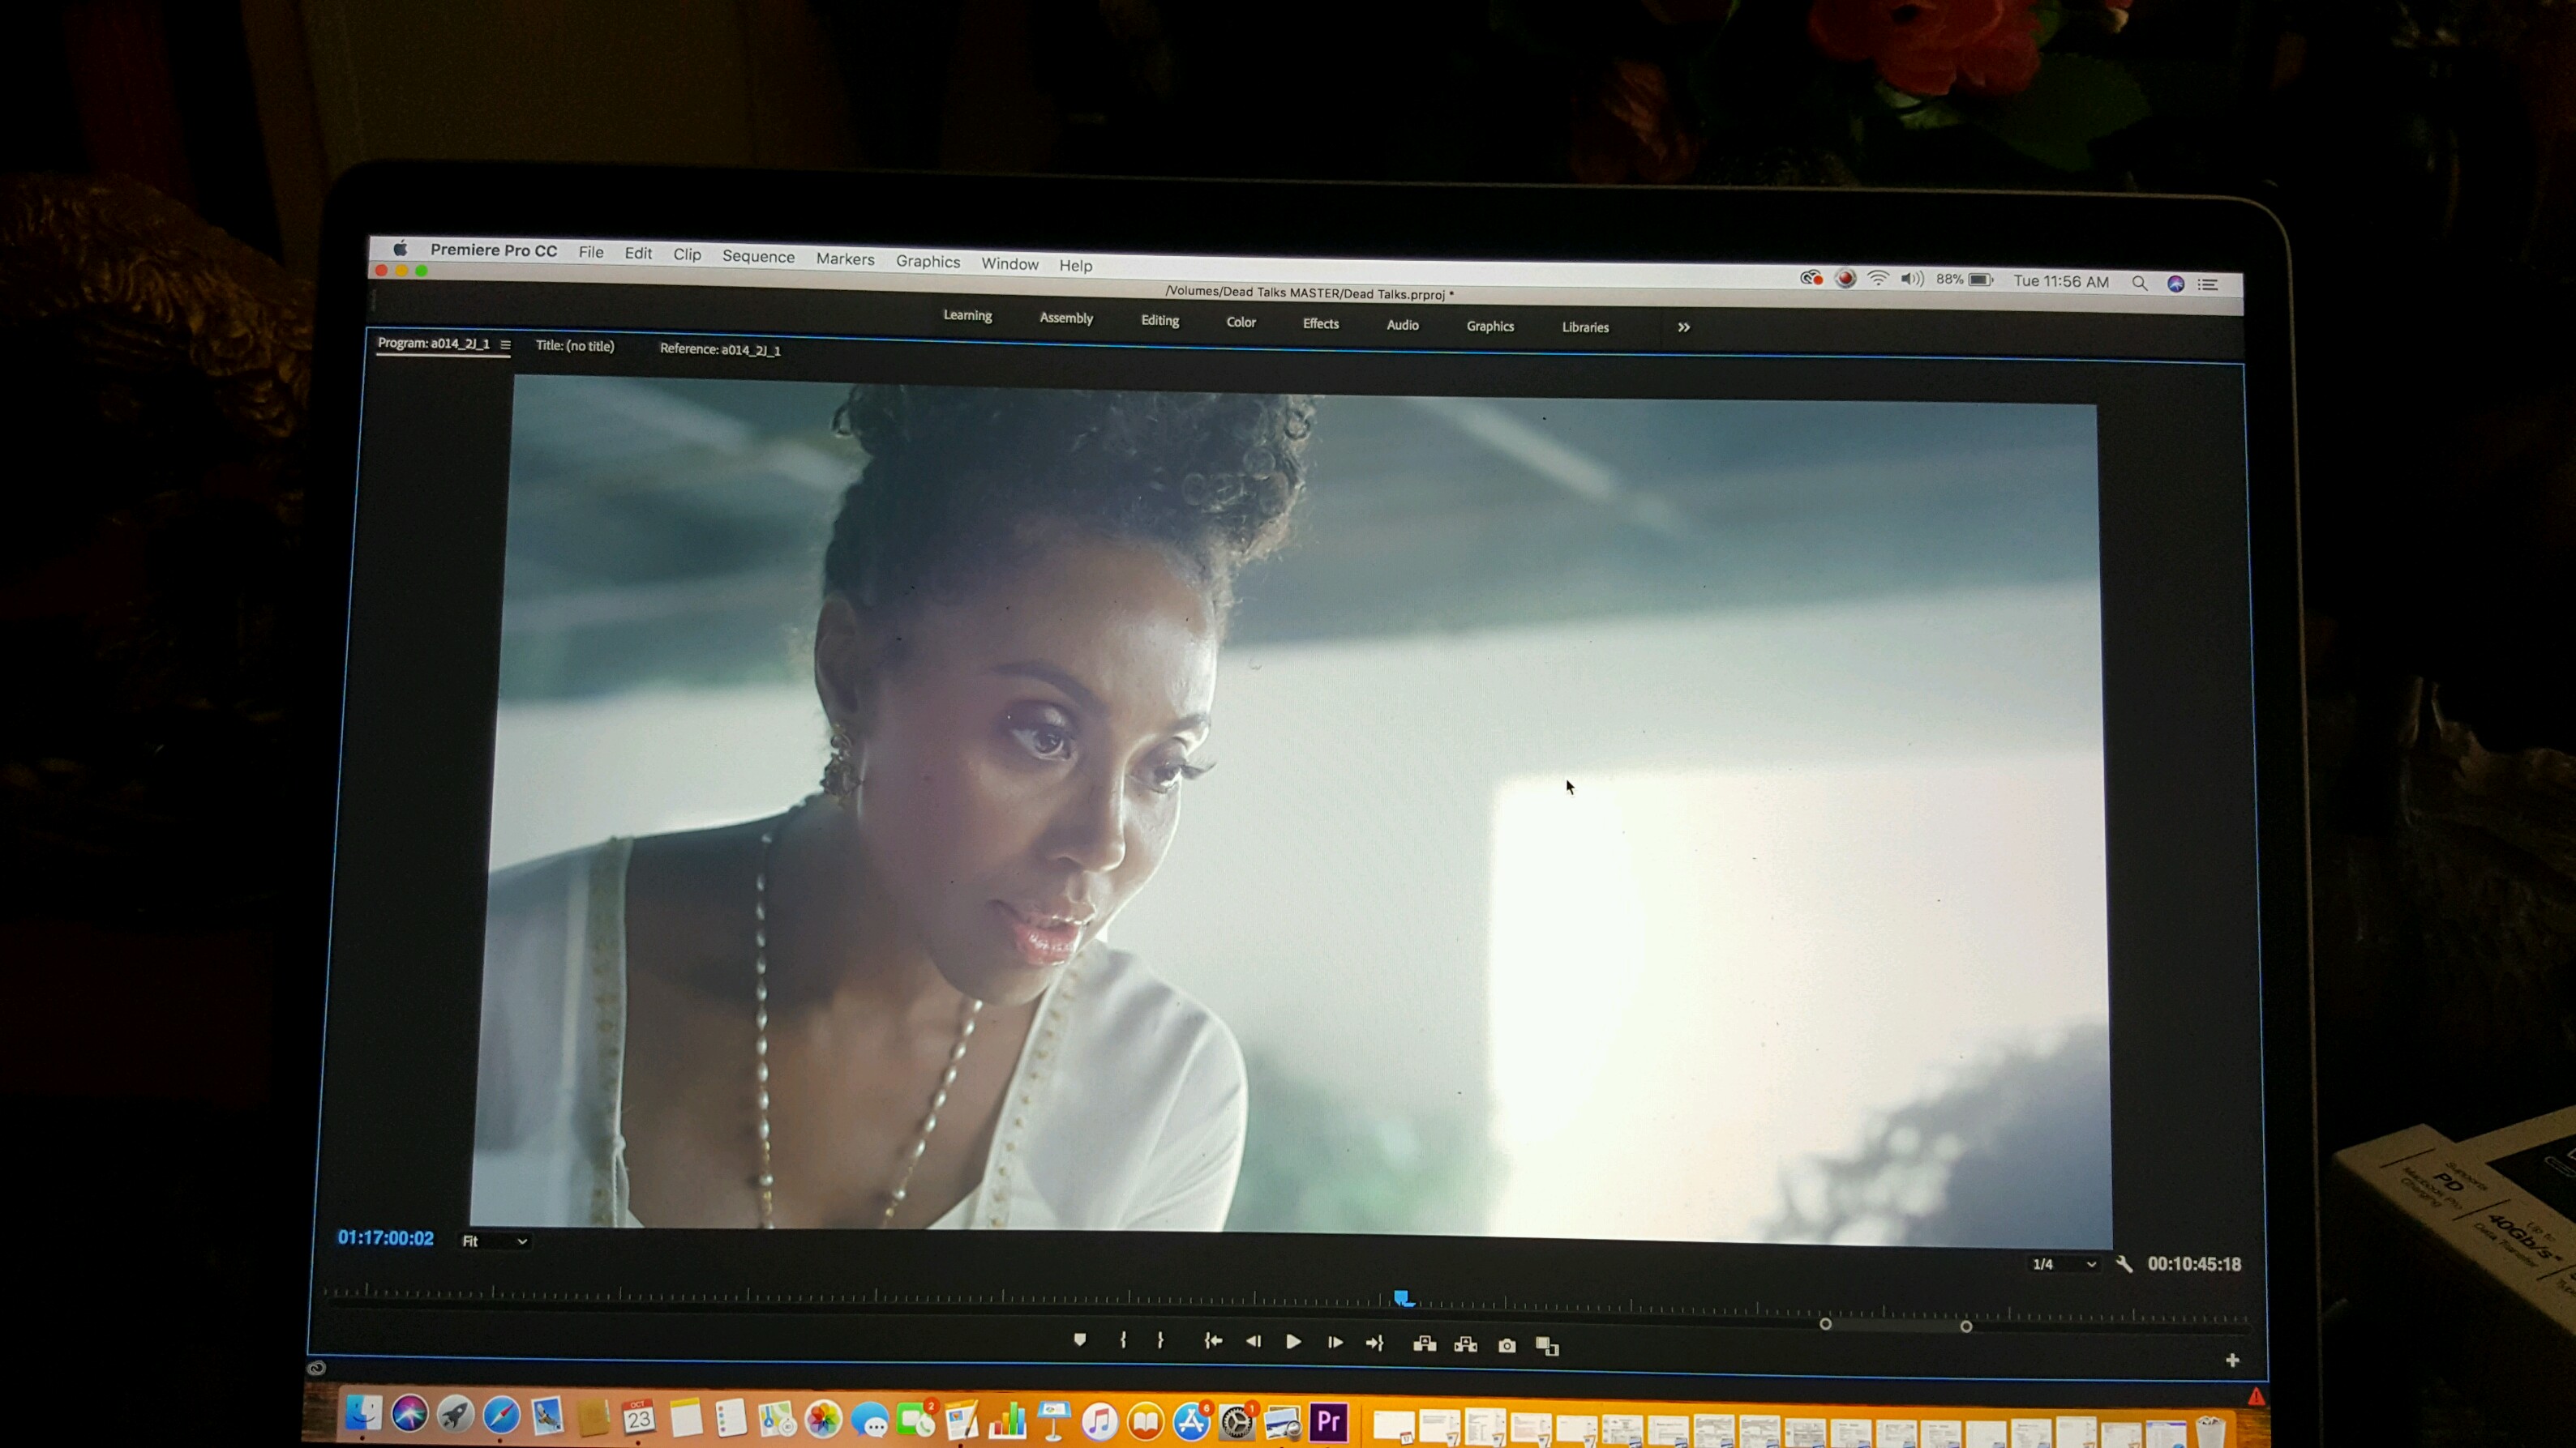Click the Comparison View button
This screenshot has height=1448, width=2576.
pos(1547,1347)
